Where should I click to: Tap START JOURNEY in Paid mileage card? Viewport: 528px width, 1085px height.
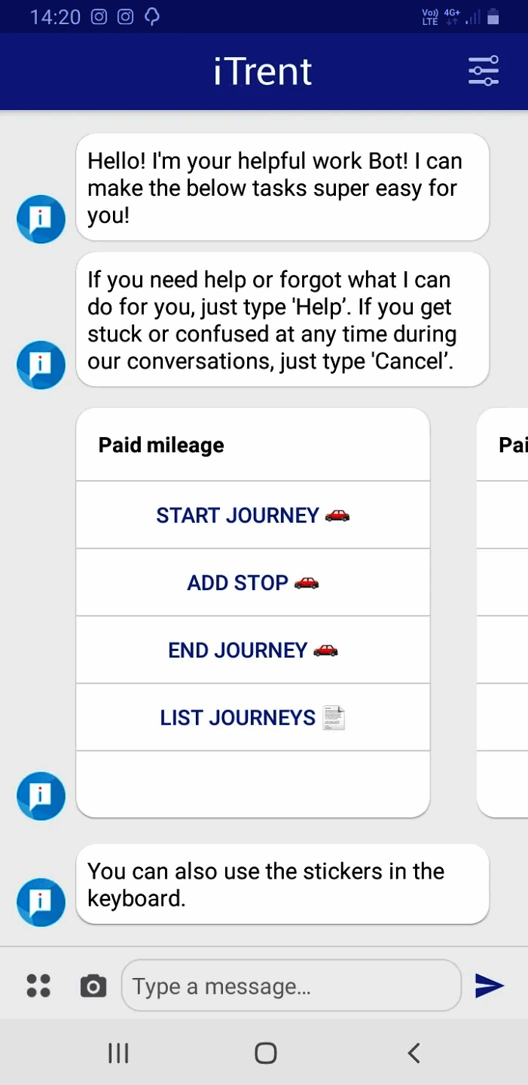pyautogui.click(x=252, y=515)
